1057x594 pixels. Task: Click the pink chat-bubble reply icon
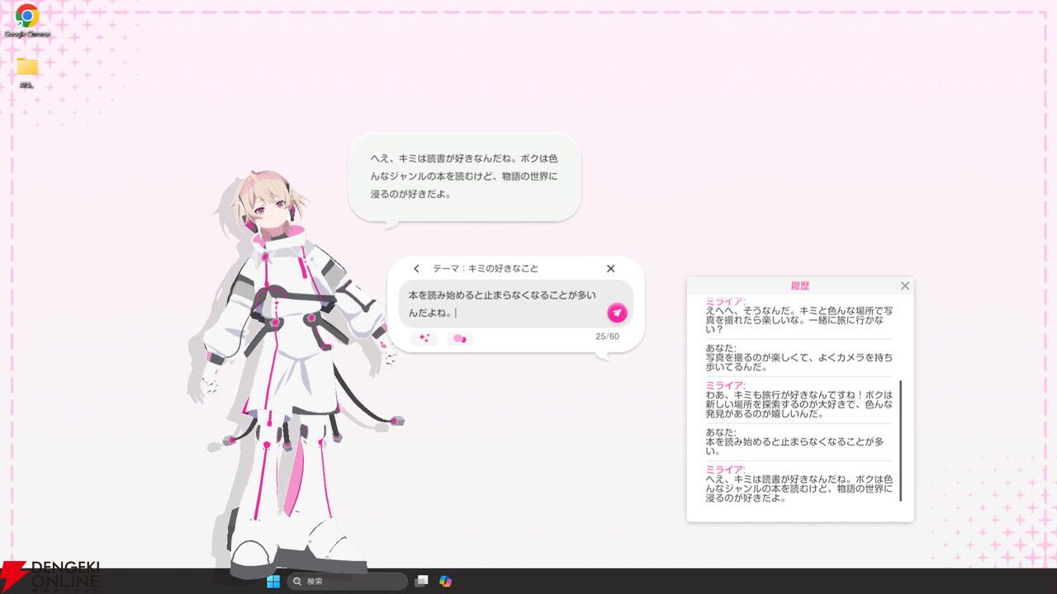pos(459,338)
